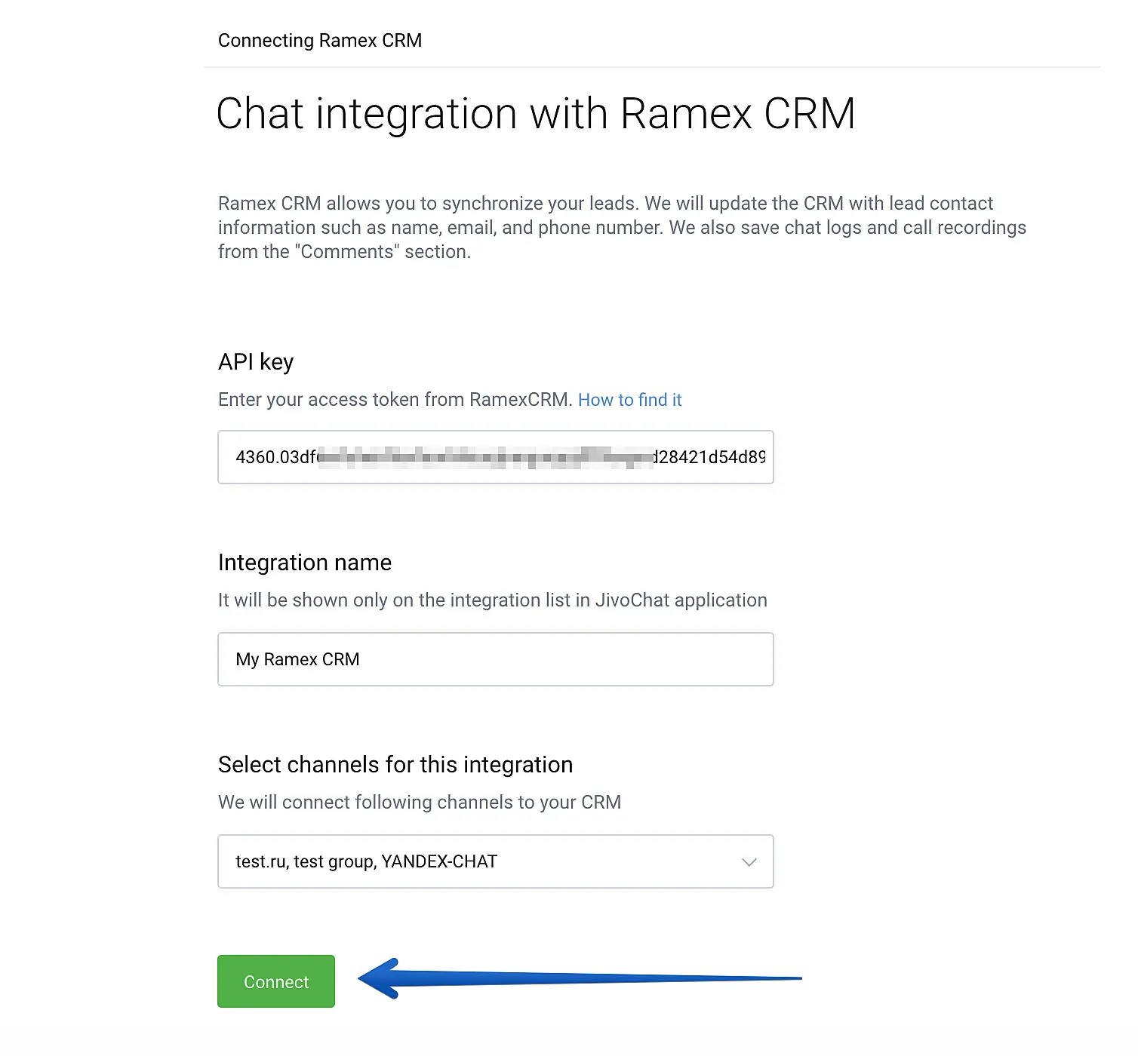Click "Select channels for this integration" label
Image resolution: width=1138 pixels, height=1056 pixels.
(395, 765)
